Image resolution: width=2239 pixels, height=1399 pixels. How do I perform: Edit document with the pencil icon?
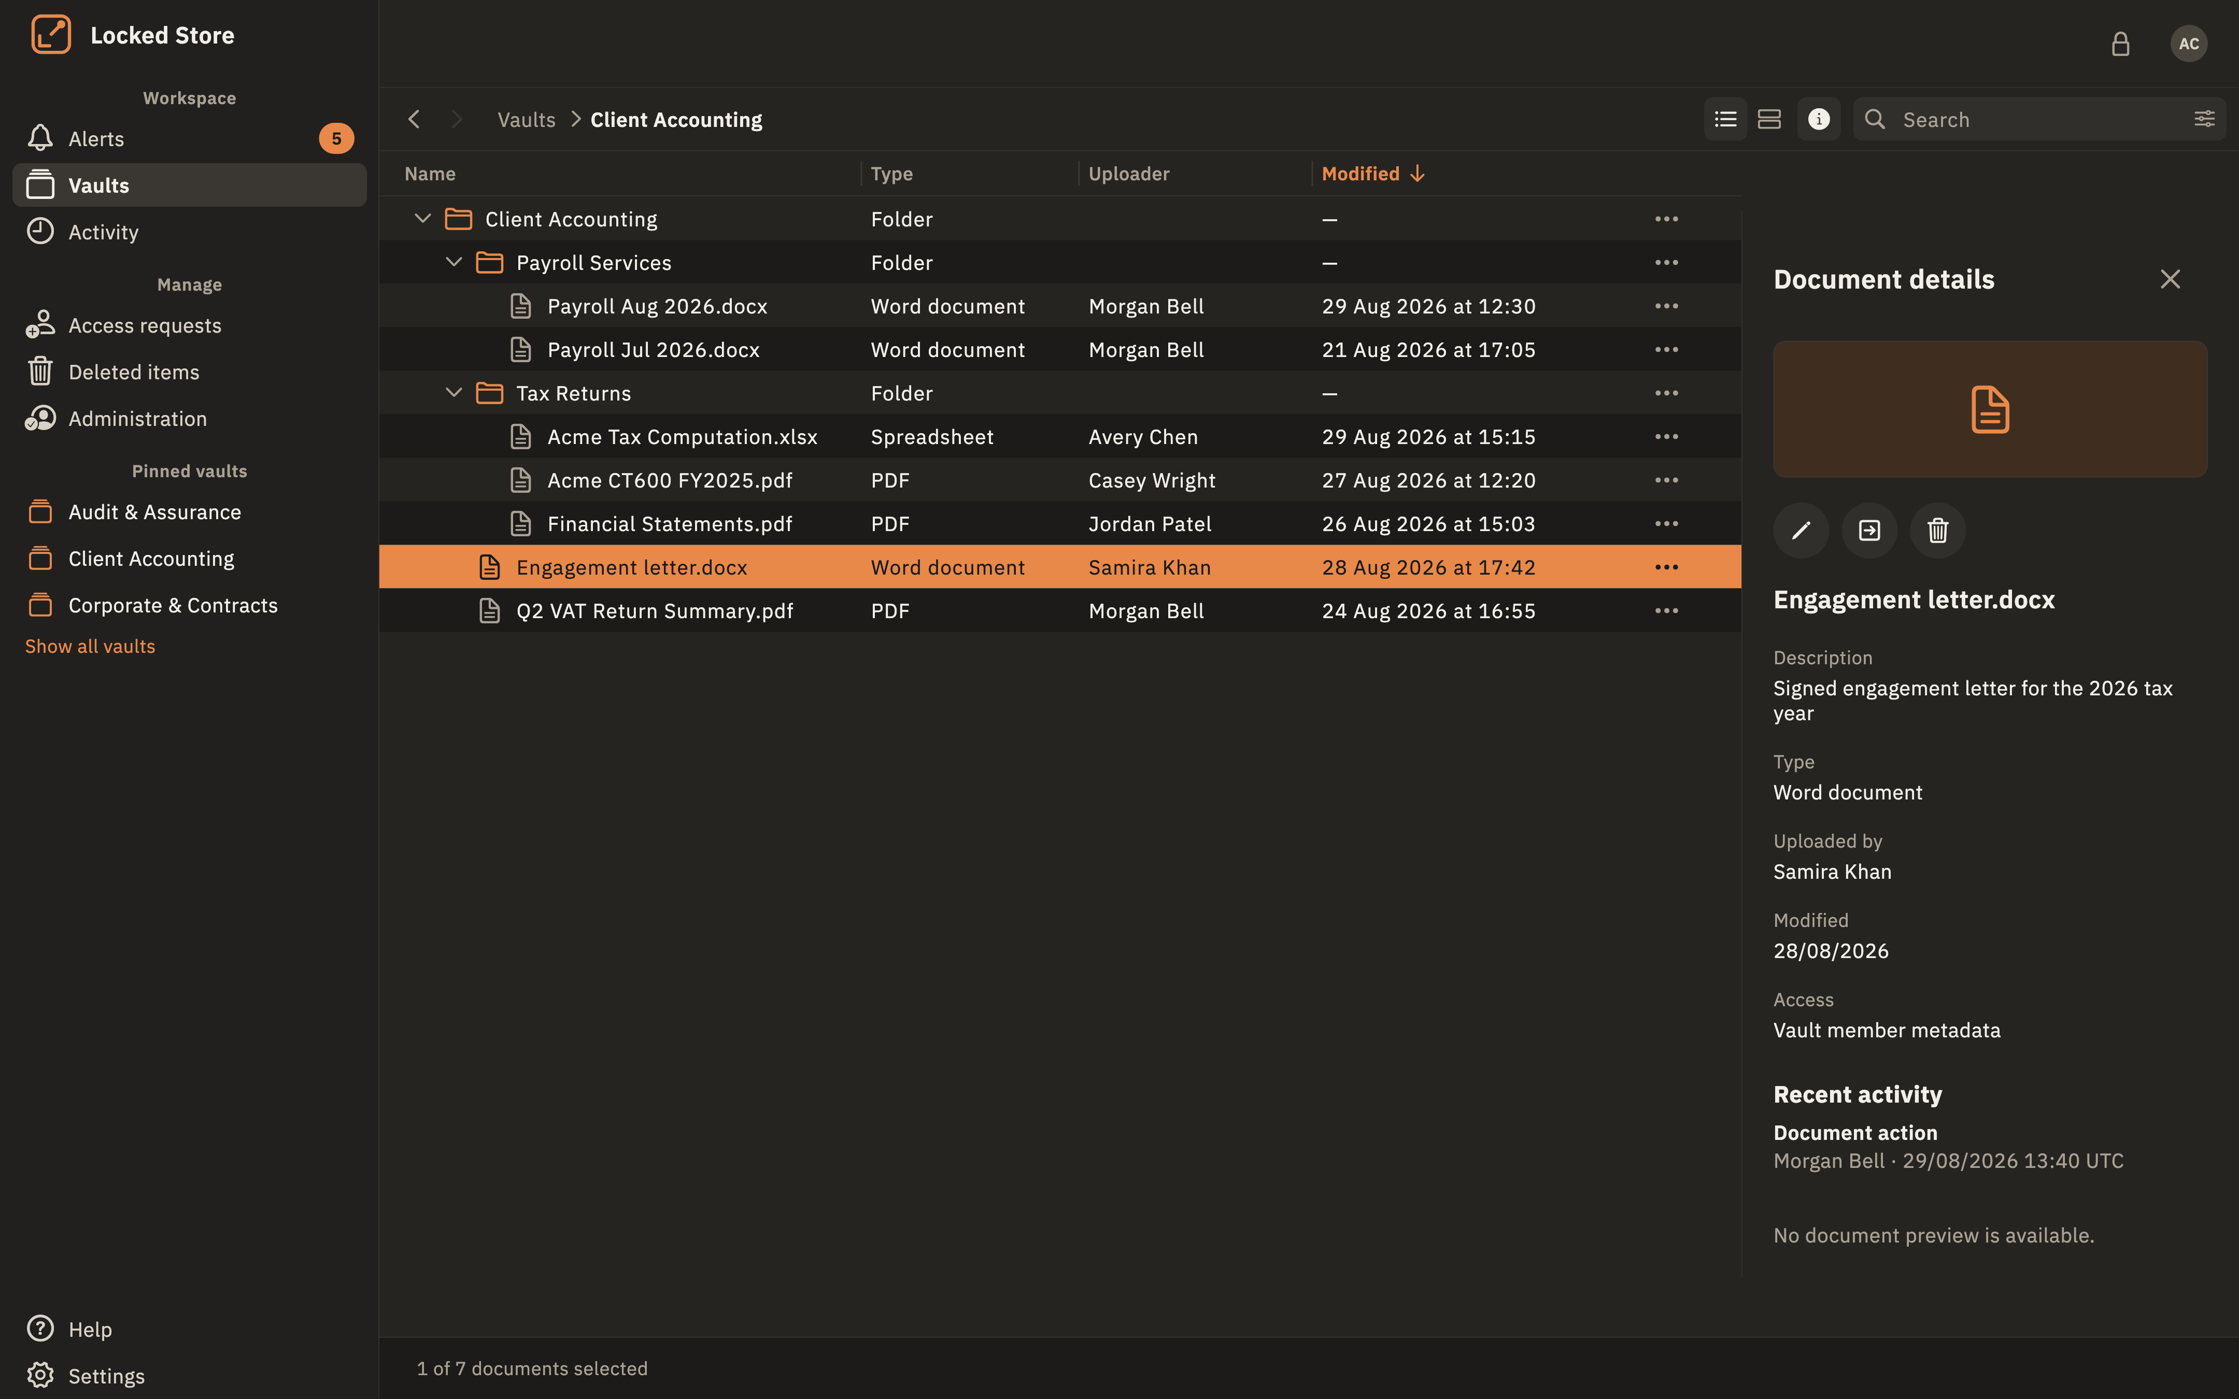(x=1801, y=530)
